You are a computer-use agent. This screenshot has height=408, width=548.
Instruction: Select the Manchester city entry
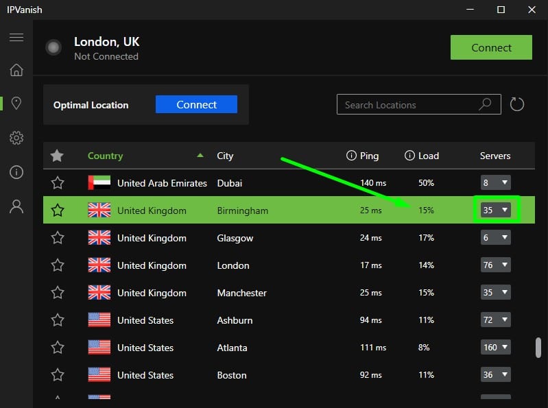click(242, 293)
